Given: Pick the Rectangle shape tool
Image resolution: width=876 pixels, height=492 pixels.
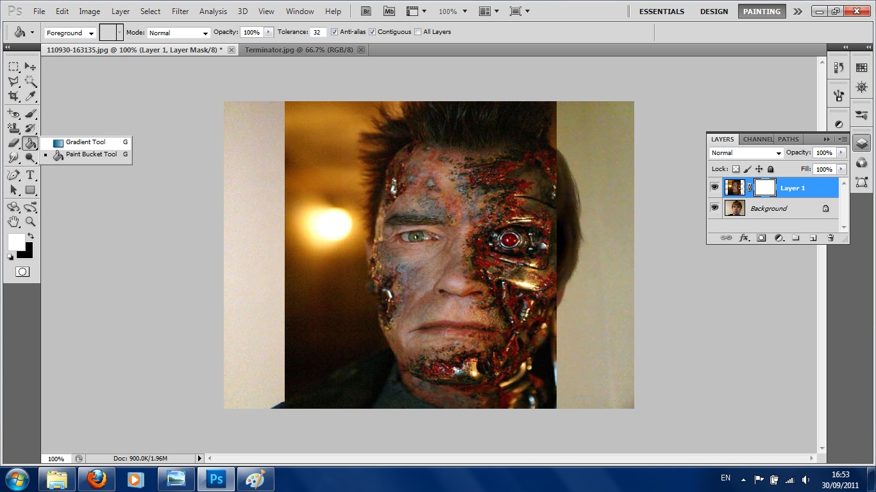Looking at the screenshot, I should click(30, 190).
